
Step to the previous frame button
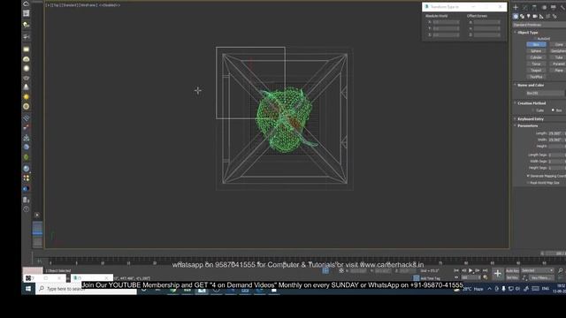click(x=463, y=270)
